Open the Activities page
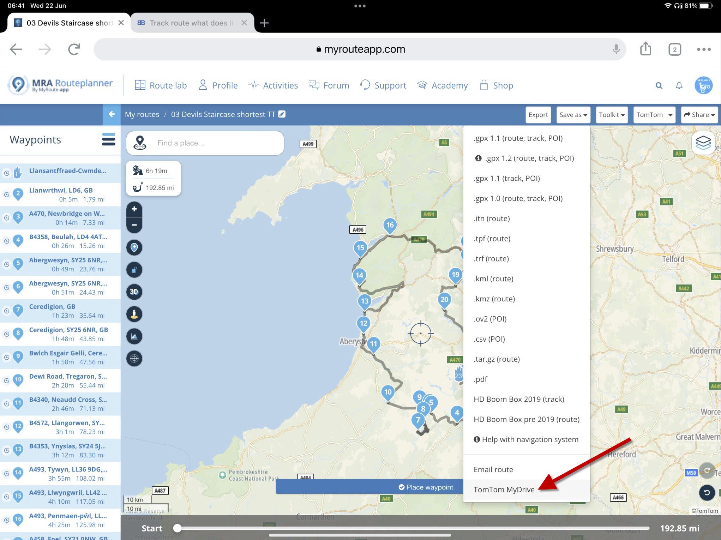721x540 pixels. tap(273, 85)
